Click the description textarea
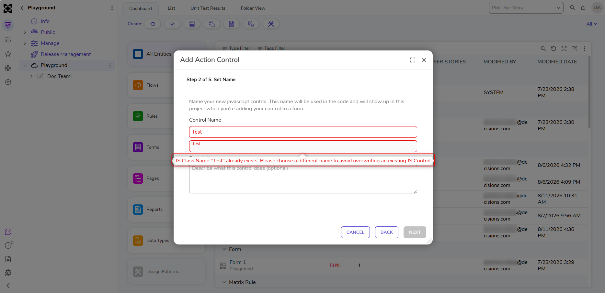This screenshot has height=293, width=605. point(303,180)
